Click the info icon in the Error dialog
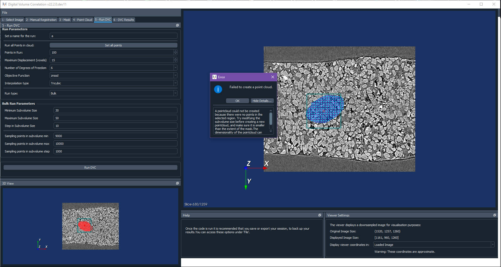The image size is (501, 267). [x=218, y=89]
